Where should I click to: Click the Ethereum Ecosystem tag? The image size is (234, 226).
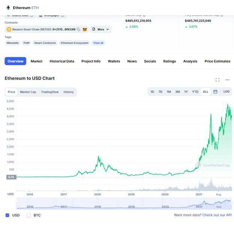tap(74, 43)
